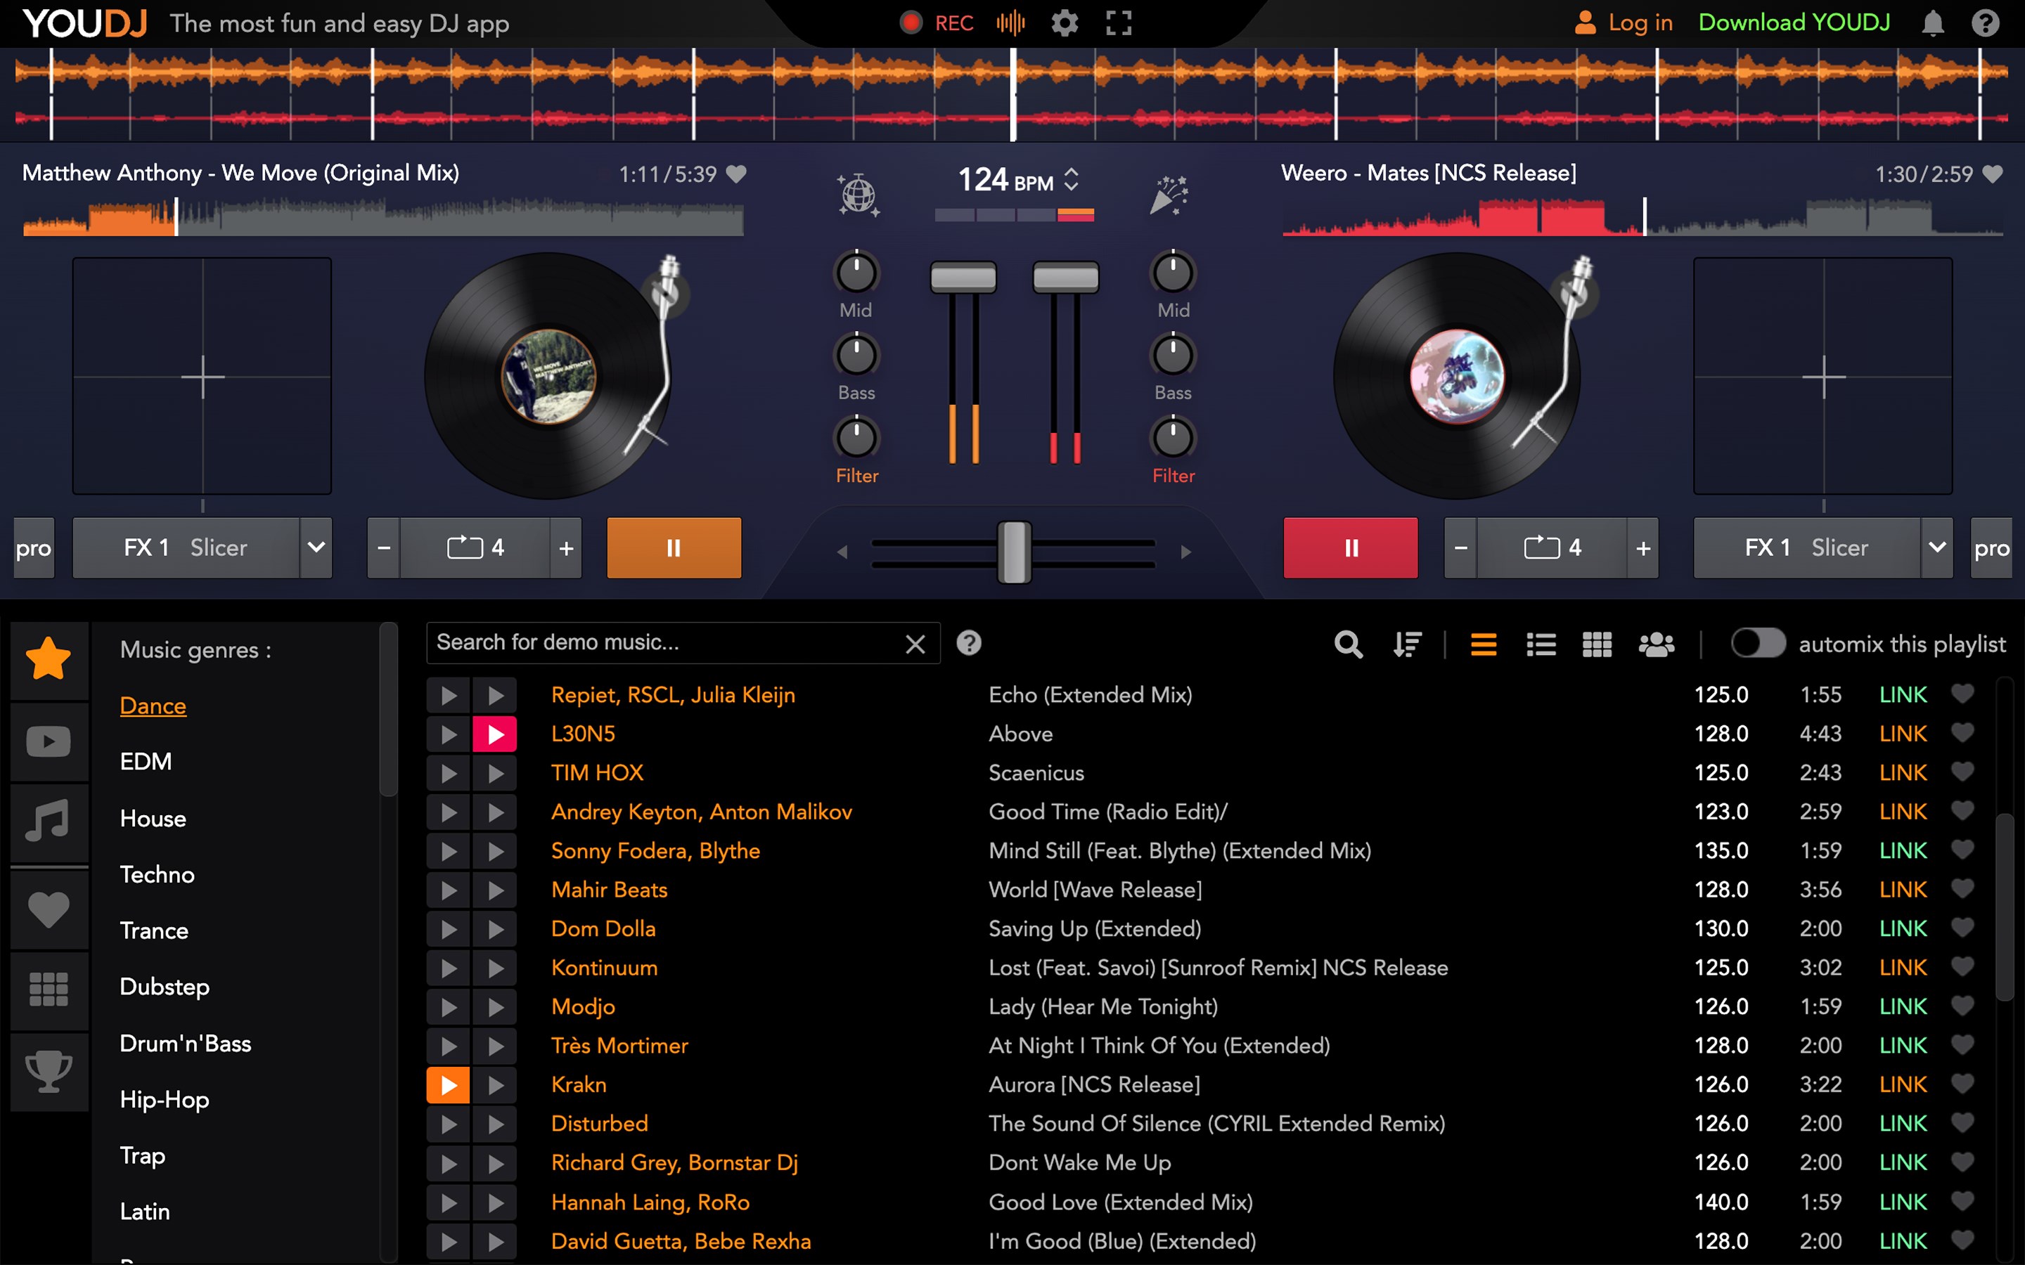
Task: Adjust BPM with the up-down stepper arrows
Action: point(1071,180)
